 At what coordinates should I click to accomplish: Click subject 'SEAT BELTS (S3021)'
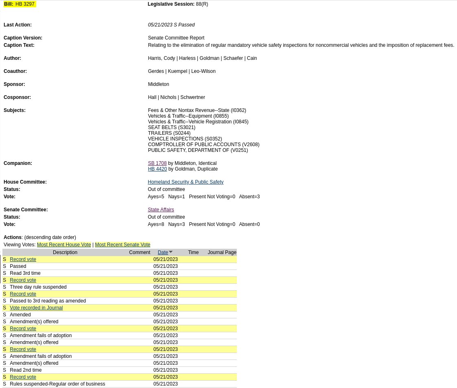(x=171, y=127)
